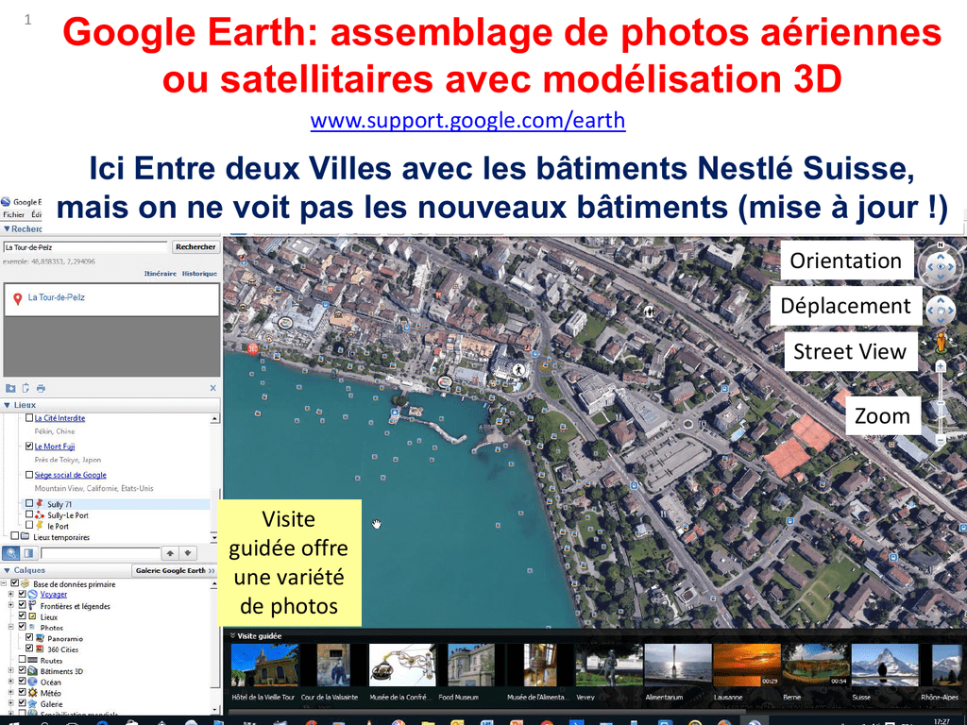Click the print icon in the search panel
This screenshot has width=967, height=725.
point(41,388)
